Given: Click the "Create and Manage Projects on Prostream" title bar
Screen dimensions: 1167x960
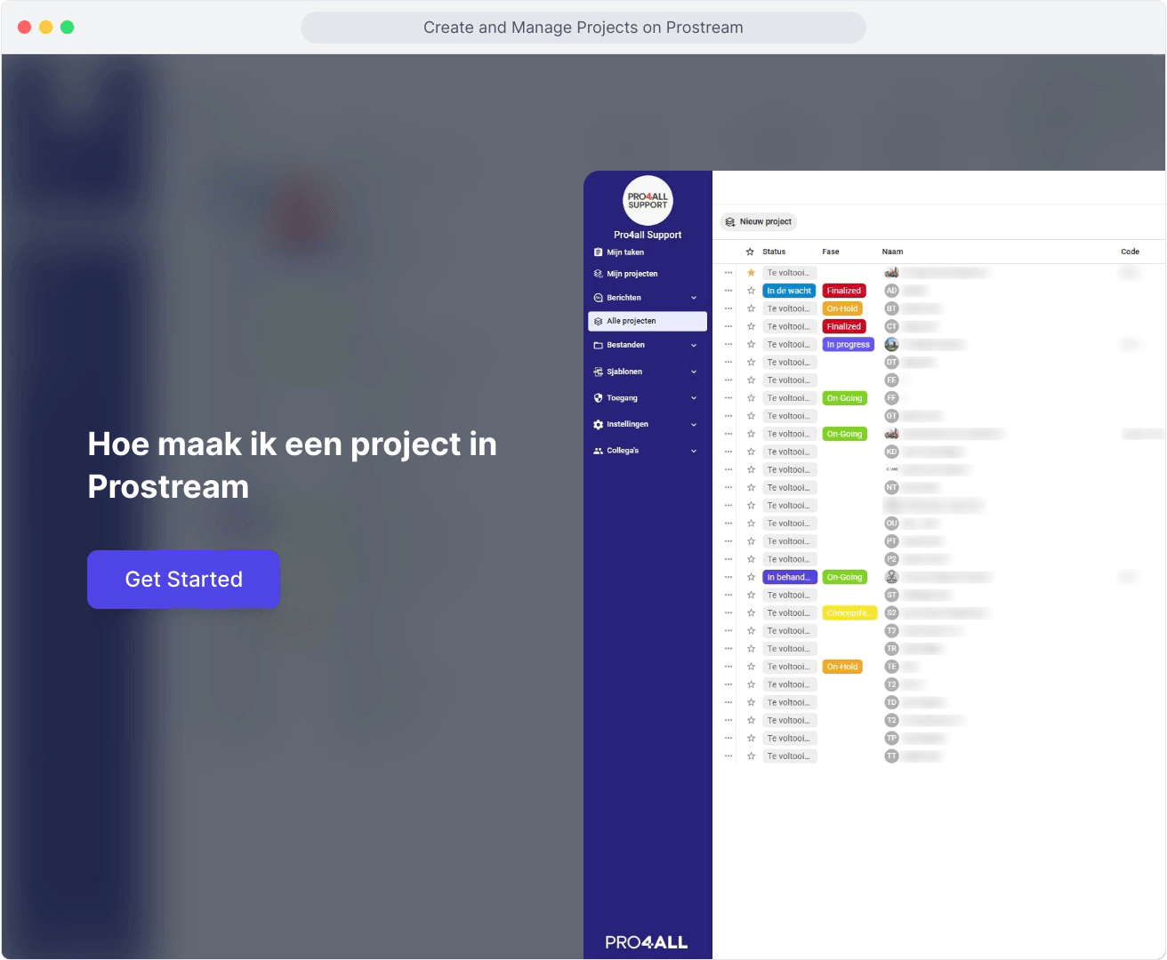Looking at the screenshot, I should coord(583,28).
